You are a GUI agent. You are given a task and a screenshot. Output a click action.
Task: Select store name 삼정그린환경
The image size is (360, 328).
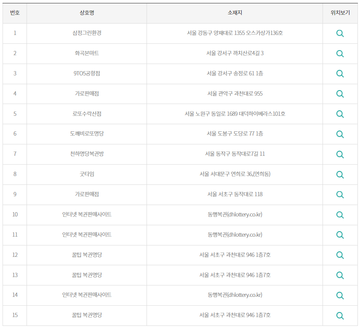click(87, 33)
